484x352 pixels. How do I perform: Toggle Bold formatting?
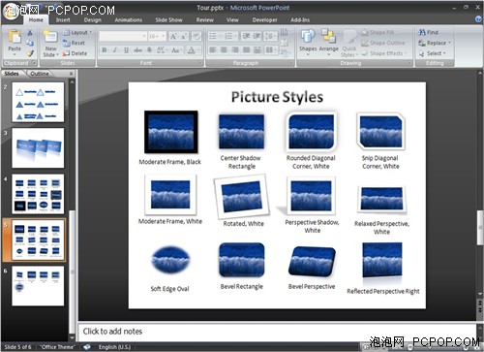click(105, 50)
